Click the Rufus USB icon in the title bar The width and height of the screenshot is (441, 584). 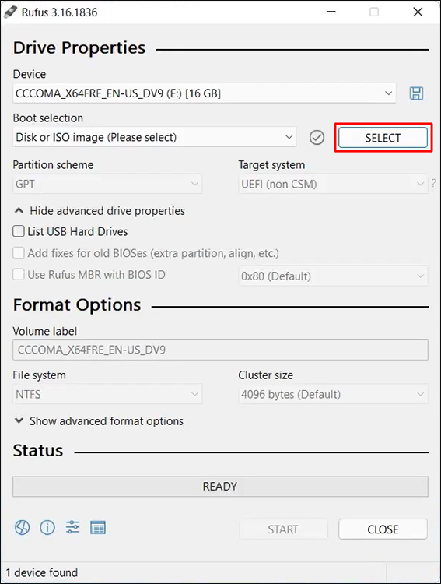[10, 12]
